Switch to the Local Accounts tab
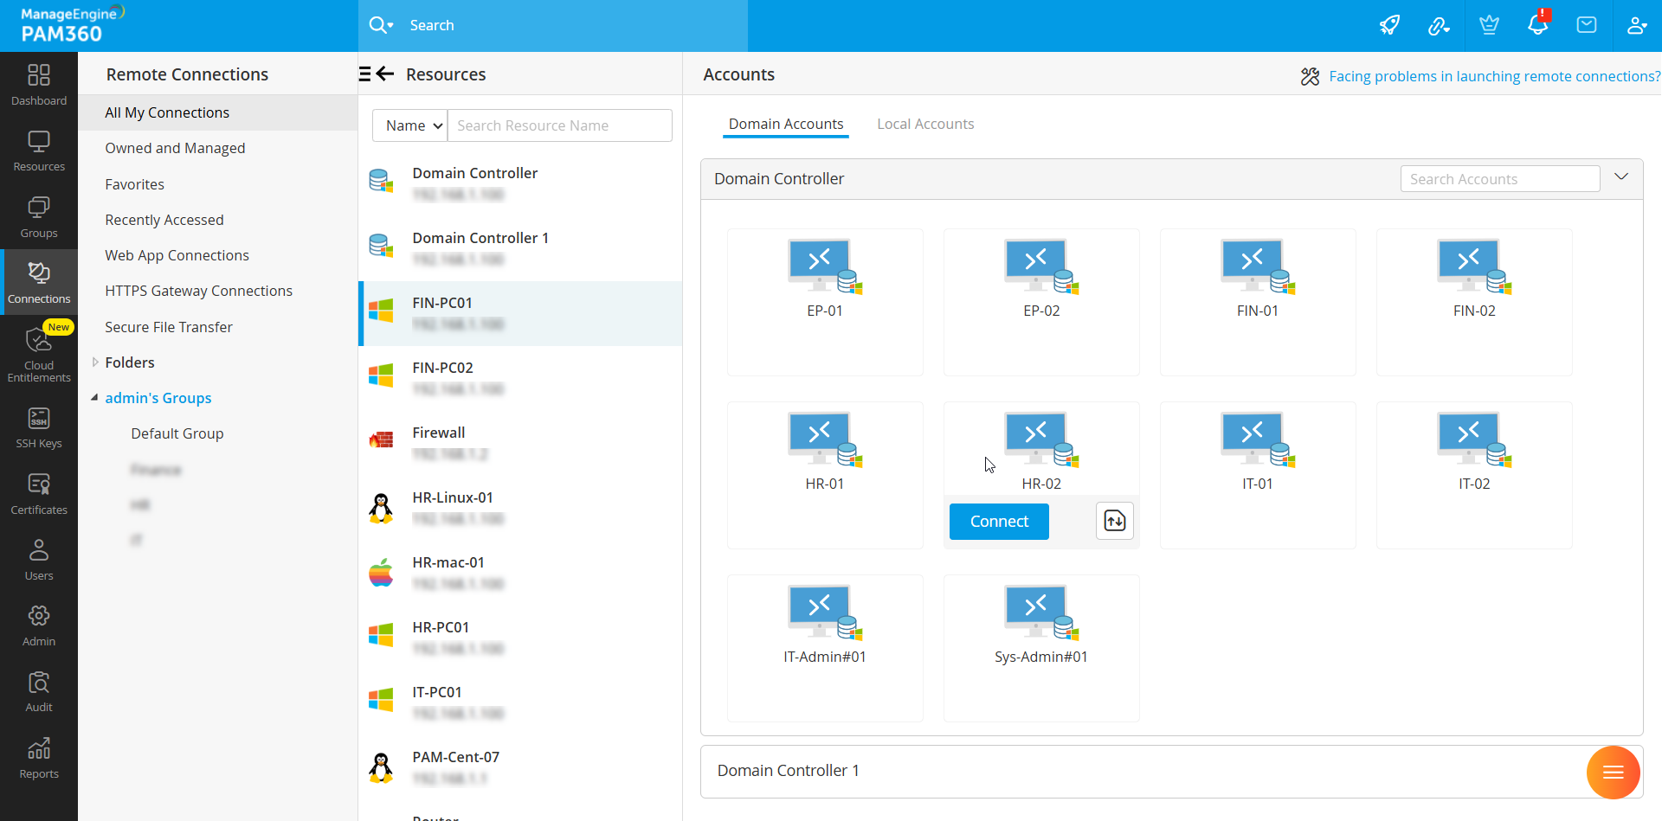 925,124
